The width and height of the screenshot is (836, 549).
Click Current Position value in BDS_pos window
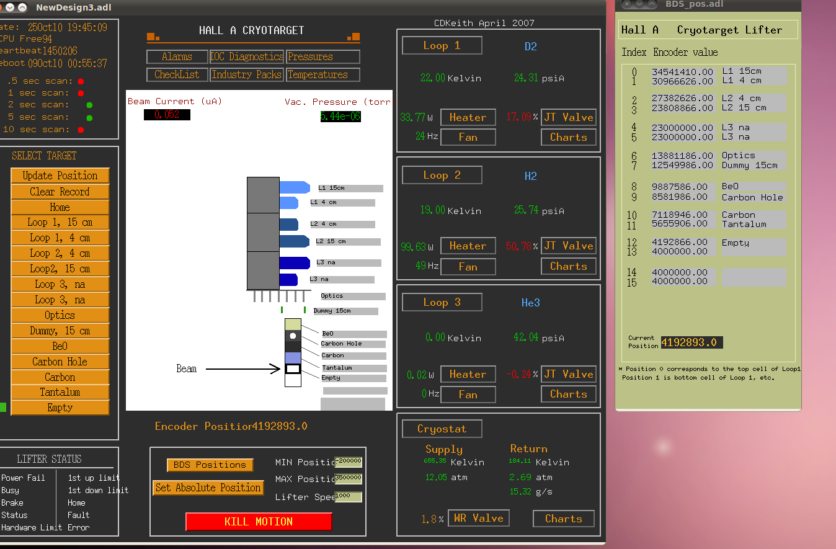point(691,342)
